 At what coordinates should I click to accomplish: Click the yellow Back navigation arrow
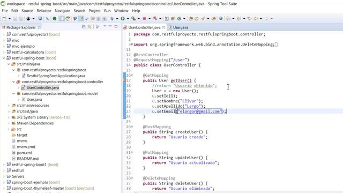(256, 19)
